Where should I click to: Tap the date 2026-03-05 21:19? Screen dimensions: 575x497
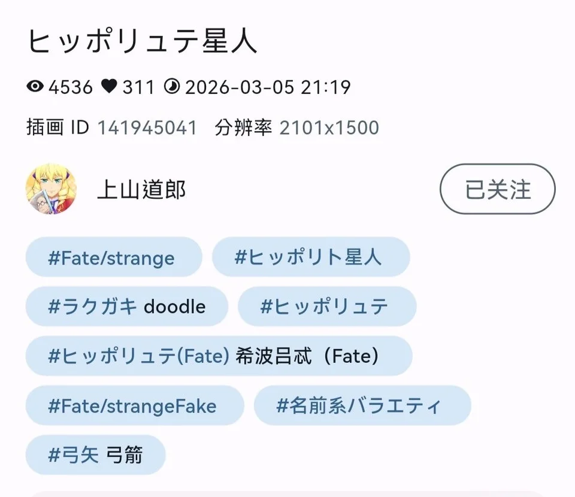click(x=267, y=87)
